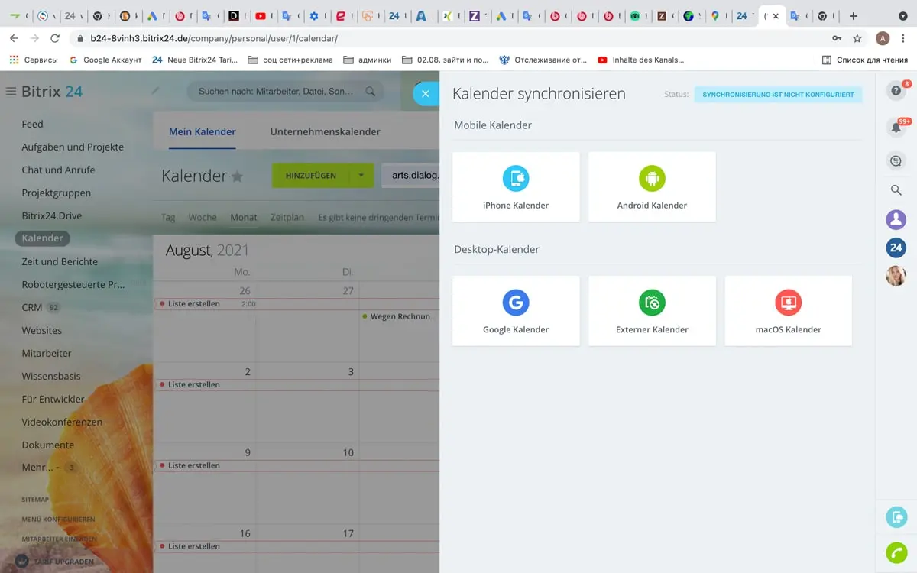Open Dokumente in the sidebar
Screen dimensions: 917x573
pyautogui.click(x=48, y=445)
